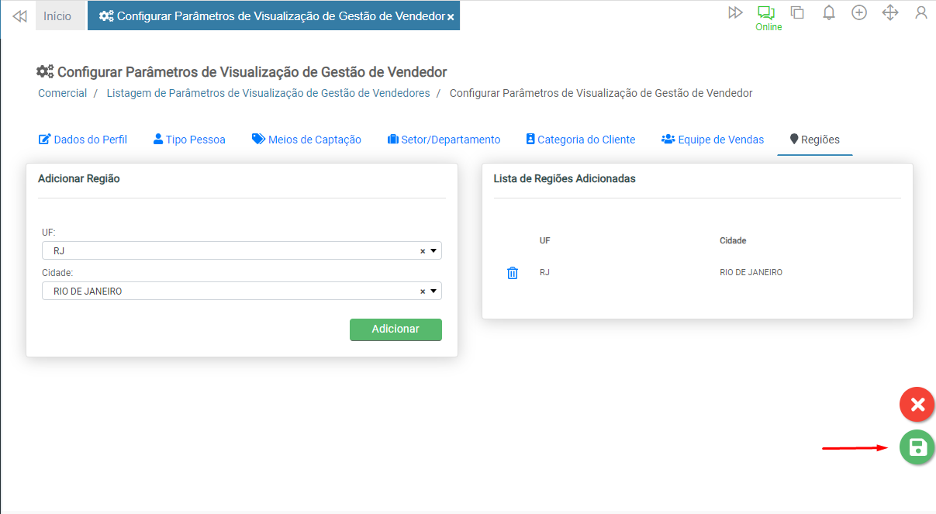Close the Configurar Parâmetros tab
The image size is (936, 514).
451,17
